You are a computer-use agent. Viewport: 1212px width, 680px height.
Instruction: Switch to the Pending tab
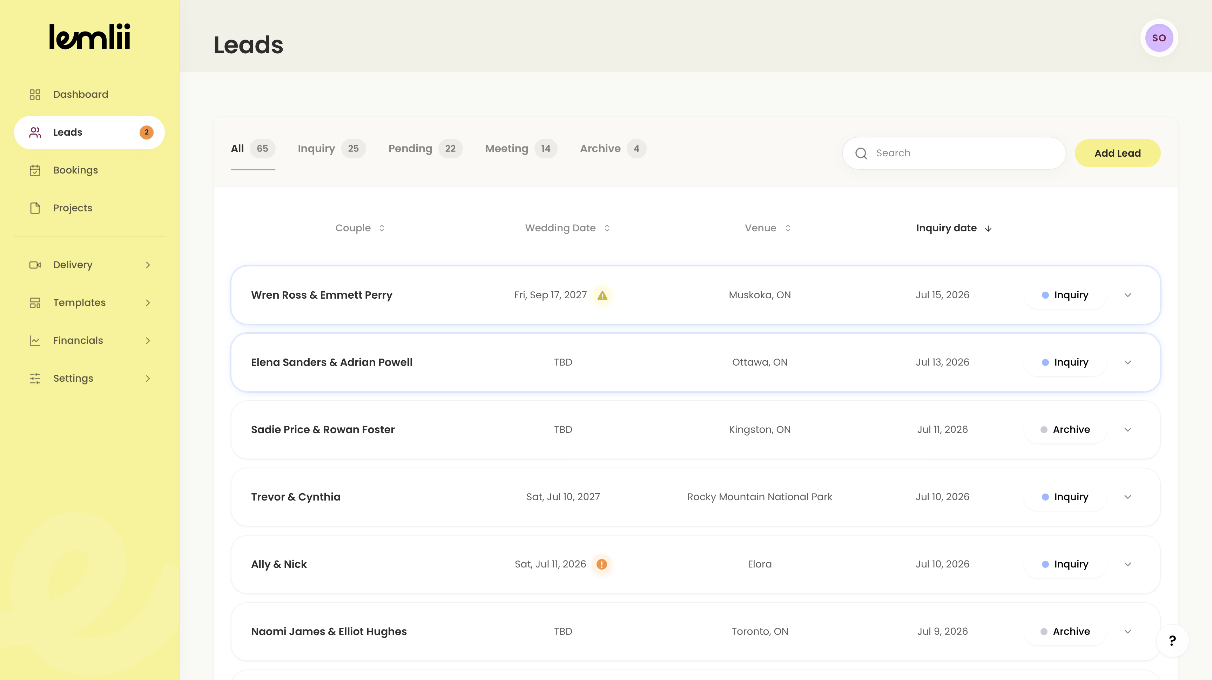click(425, 149)
